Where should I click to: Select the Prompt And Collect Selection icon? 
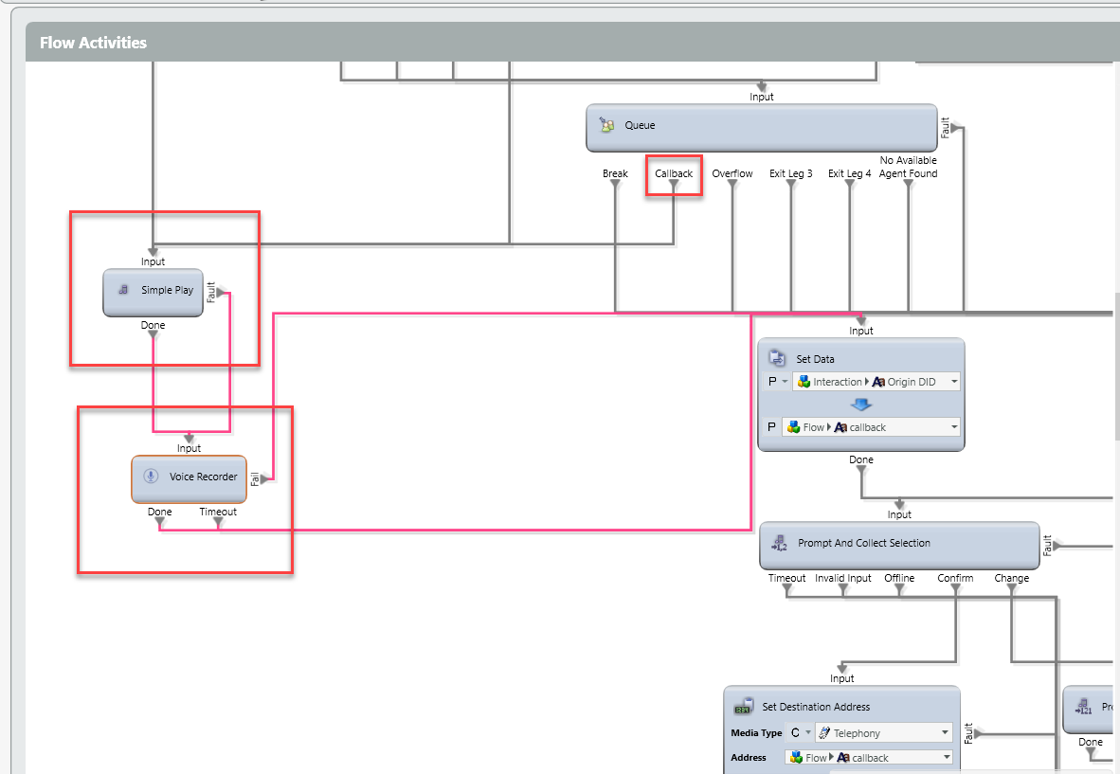(779, 543)
